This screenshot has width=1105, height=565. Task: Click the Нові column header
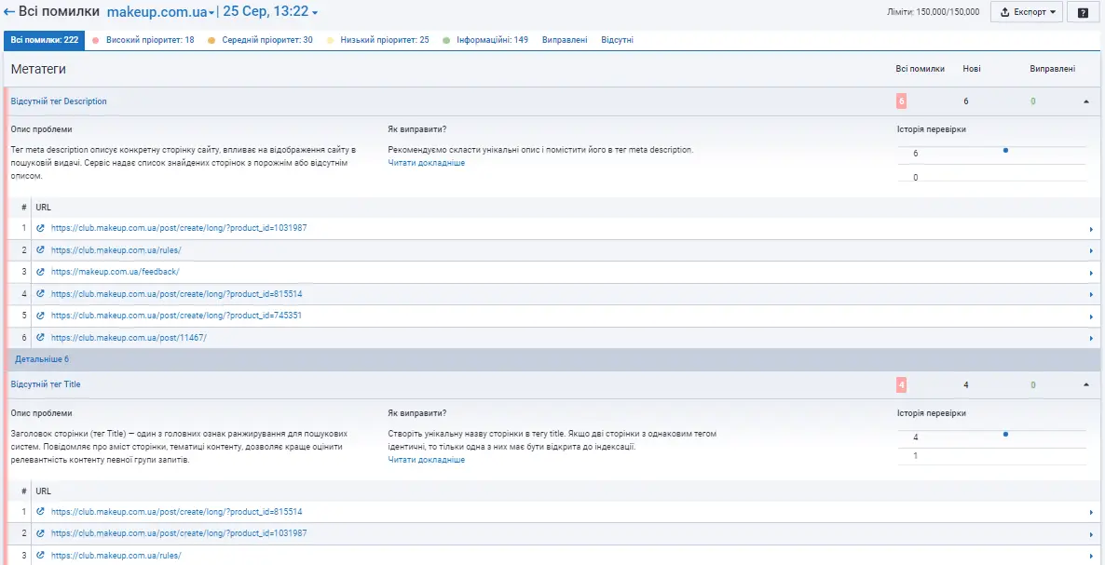[x=972, y=69]
